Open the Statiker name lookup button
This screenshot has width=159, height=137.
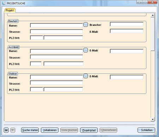click(x=86, y=76)
